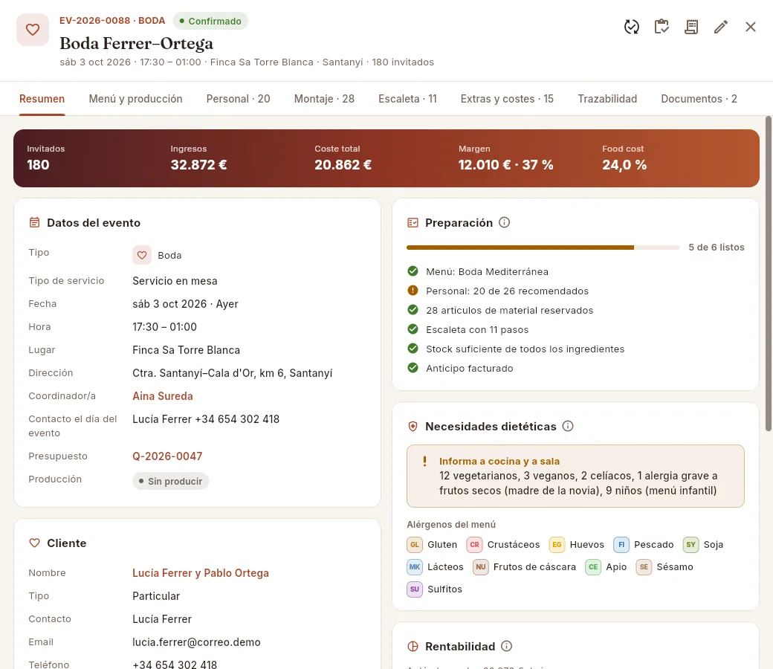This screenshot has height=669, width=773.
Task: Click the Frutos de cáscara badge NU
Action: [481, 566]
